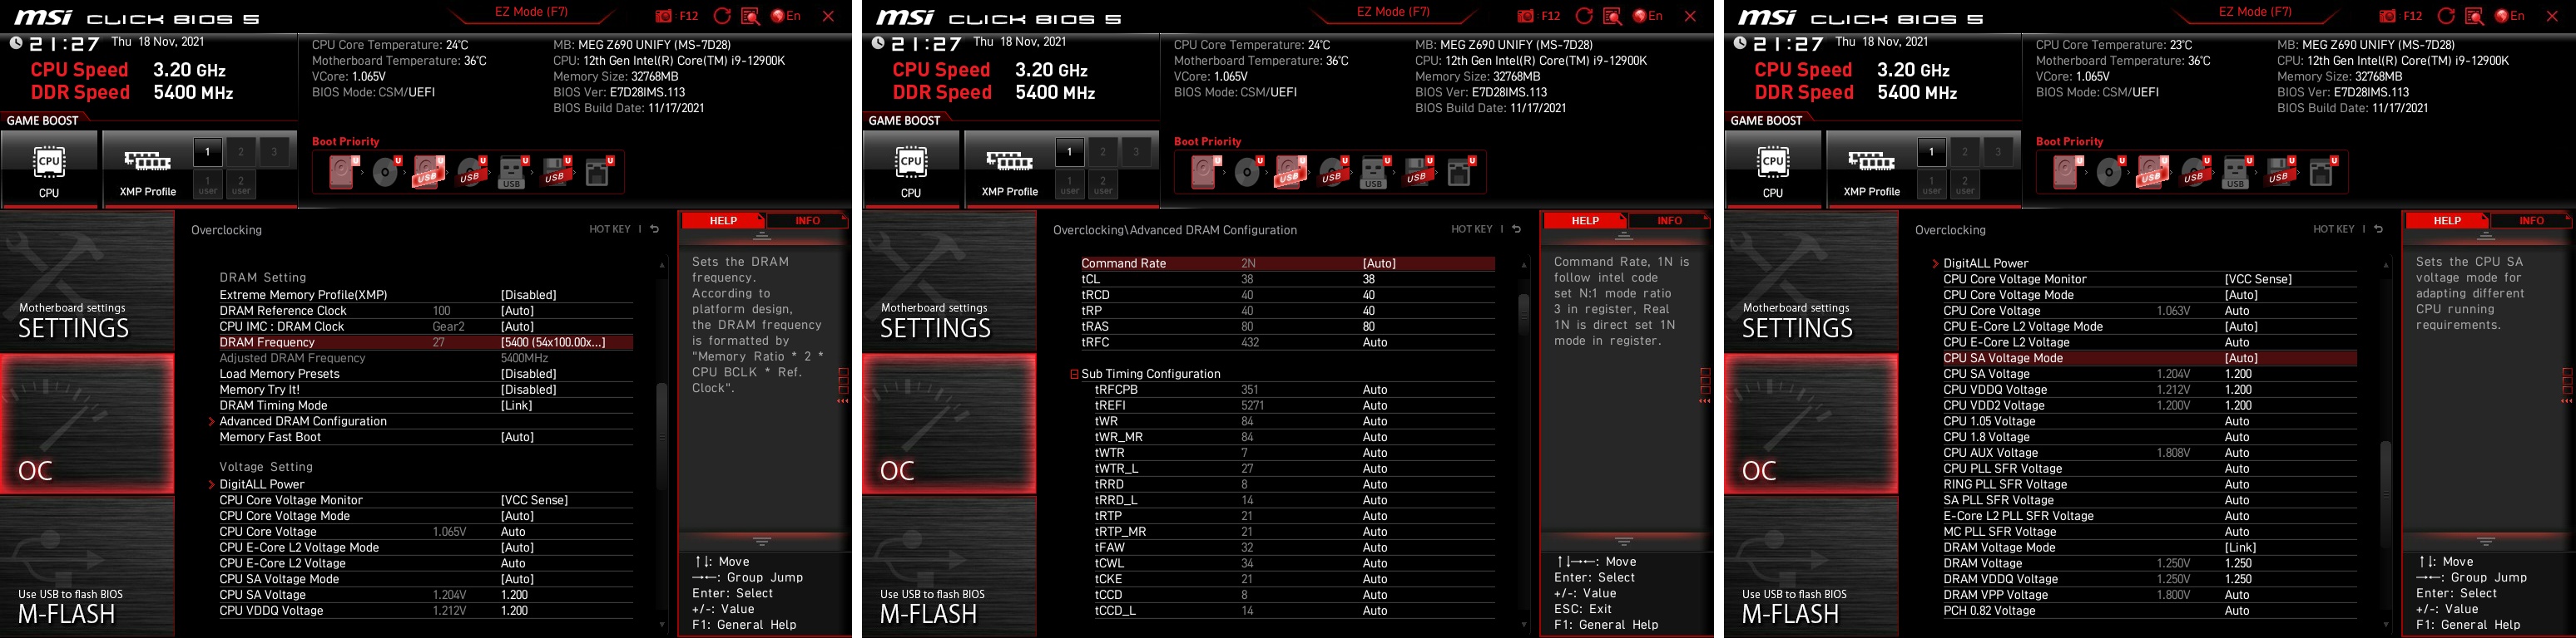
Task: Select the USB optical disc boot device in the left panel
Action: point(470,173)
